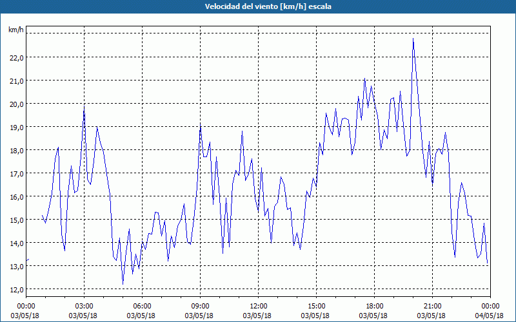Viewport: 516px width, 322px height.
Task: Click the "km/h" unit label on the axis
Action: coord(16,30)
